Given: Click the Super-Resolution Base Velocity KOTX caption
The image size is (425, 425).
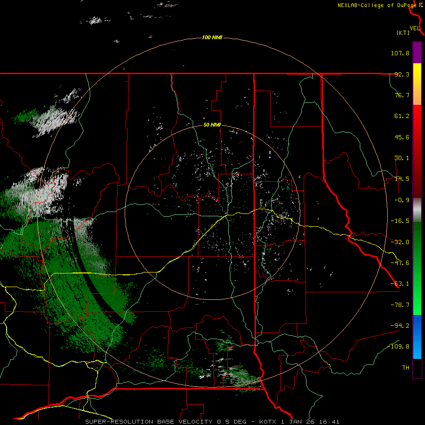Looking at the screenshot, I should pyautogui.click(x=212, y=422).
